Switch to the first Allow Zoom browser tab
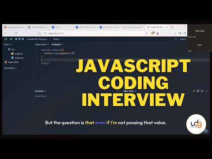This screenshot has height=159, width=212. [86, 27]
